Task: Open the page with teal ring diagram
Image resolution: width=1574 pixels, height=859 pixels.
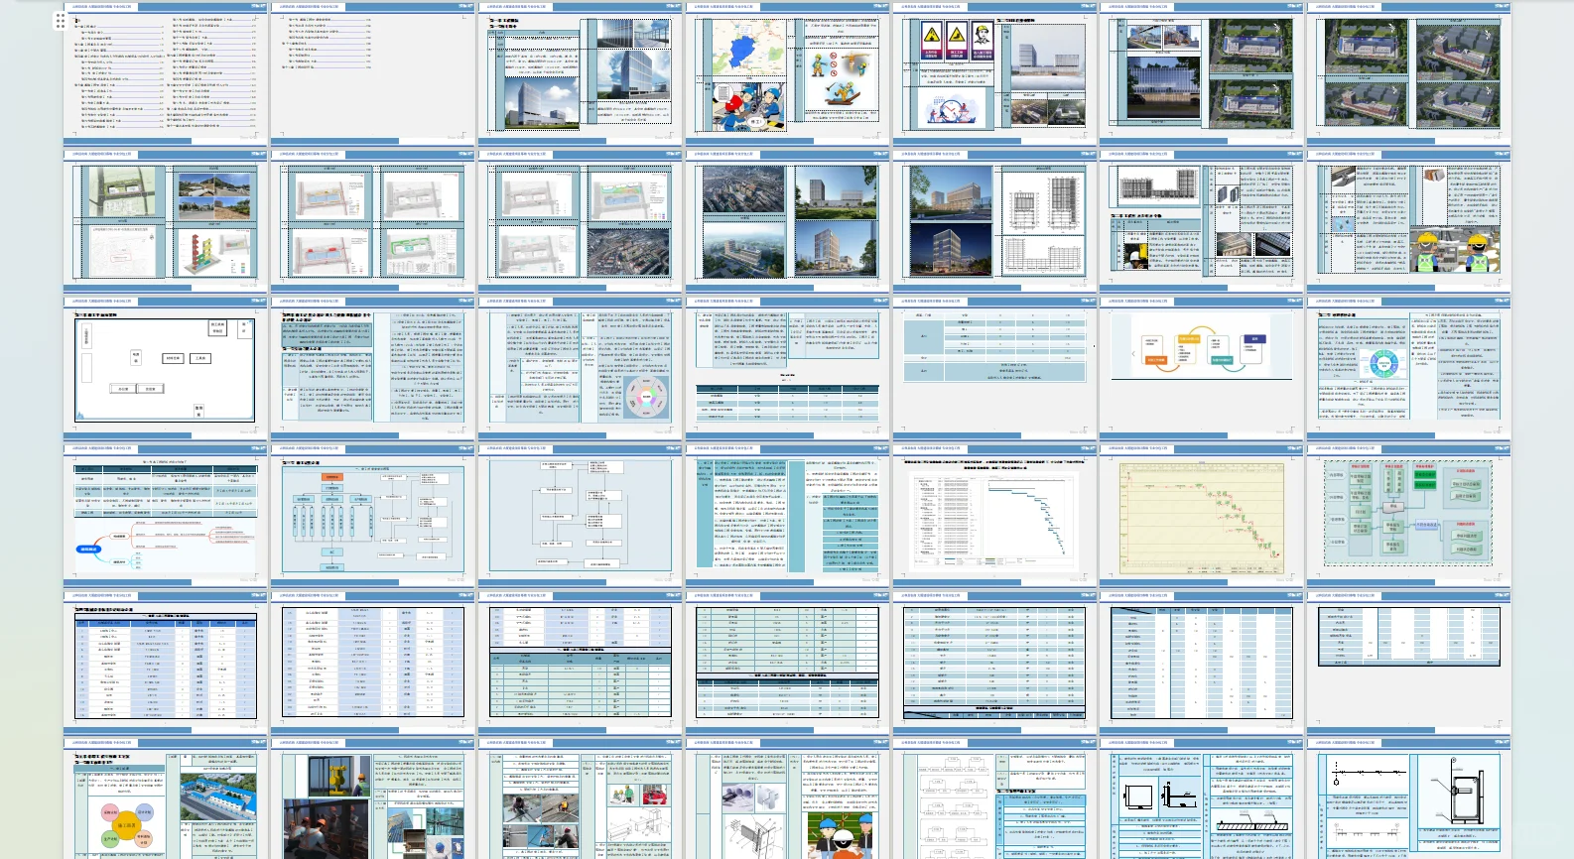Action: [1408, 367]
